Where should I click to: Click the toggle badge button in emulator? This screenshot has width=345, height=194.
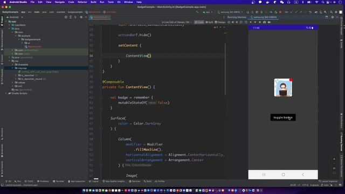tap(283, 117)
